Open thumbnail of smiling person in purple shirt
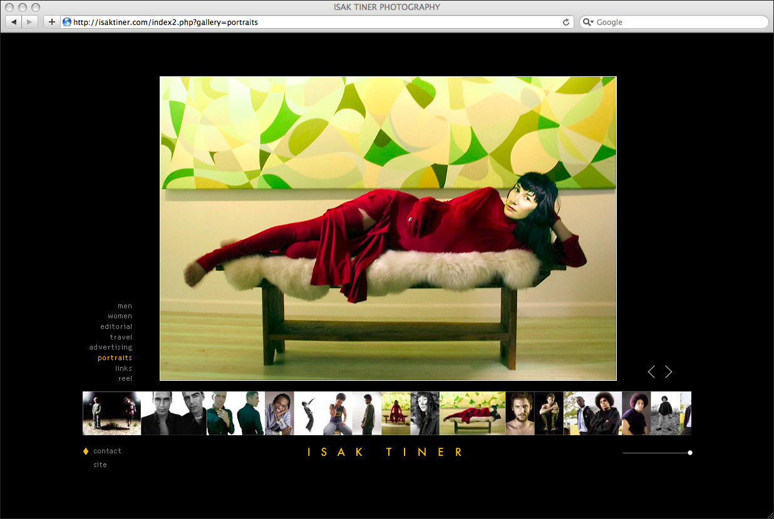The image size is (774, 519). (279, 413)
